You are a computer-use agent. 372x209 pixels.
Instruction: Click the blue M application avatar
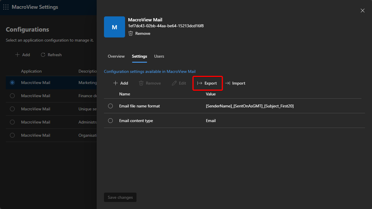115,27
